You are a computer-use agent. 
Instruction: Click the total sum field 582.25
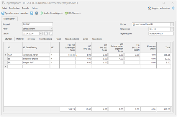pos(164,109)
